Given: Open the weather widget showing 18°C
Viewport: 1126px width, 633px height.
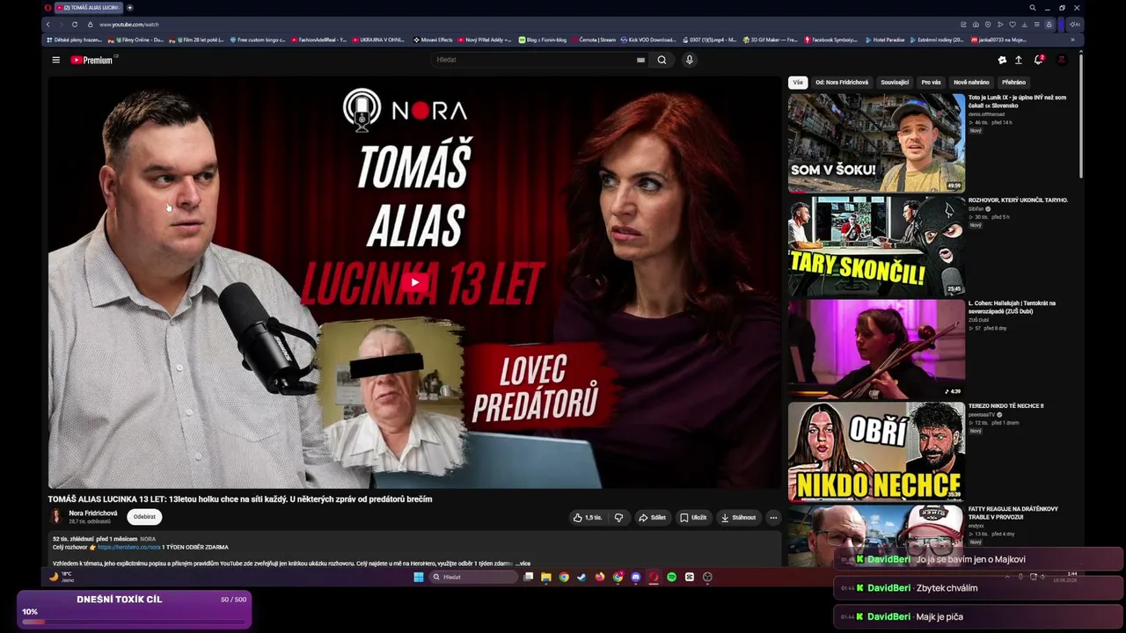Looking at the screenshot, I should click(61, 577).
